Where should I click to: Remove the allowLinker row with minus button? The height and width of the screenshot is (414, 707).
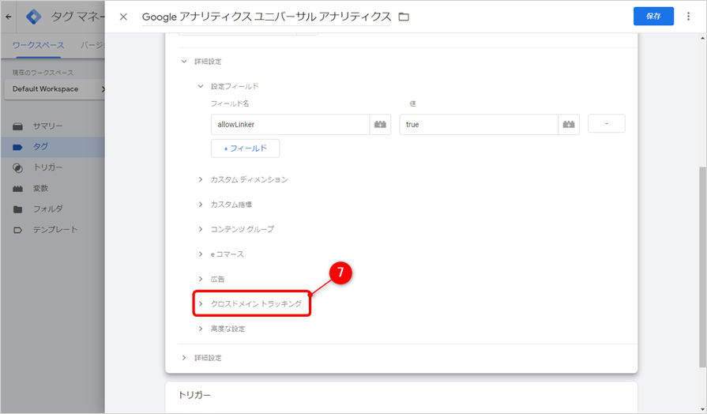[x=607, y=123]
